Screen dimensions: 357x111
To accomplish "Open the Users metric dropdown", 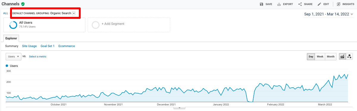I will [13, 57].
